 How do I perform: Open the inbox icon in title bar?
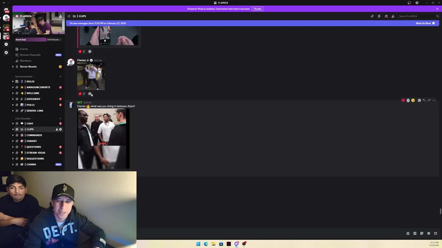[409, 3]
